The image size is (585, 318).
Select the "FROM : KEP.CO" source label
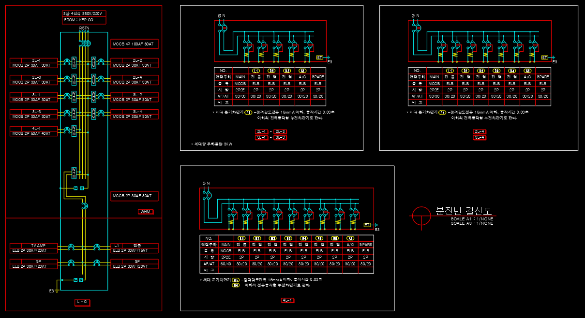point(78,21)
